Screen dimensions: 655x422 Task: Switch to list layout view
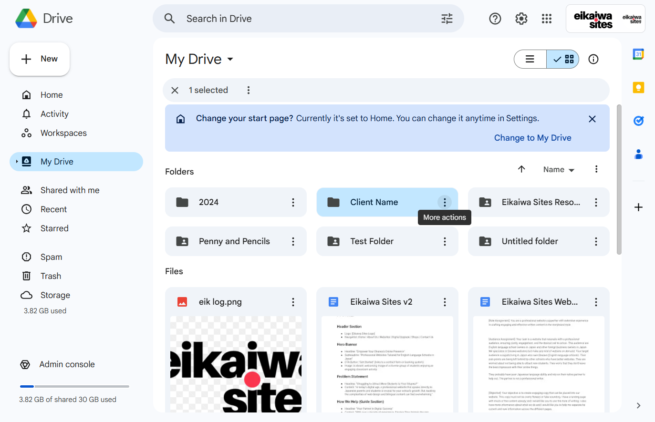[530, 59]
